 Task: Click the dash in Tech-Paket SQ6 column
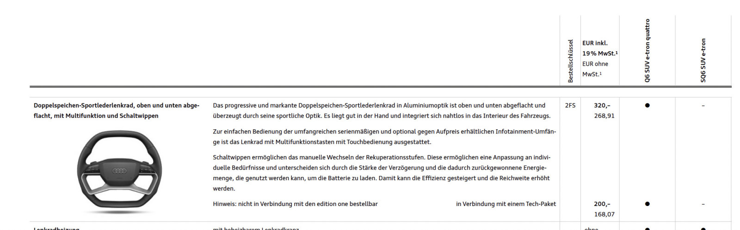tap(703, 204)
